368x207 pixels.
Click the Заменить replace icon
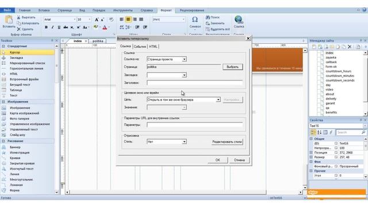coord(208,23)
